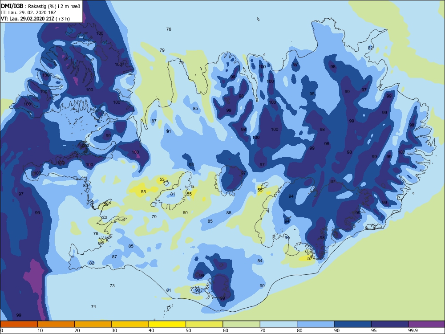This screenshot has height=334, width=445.
Task: Click the dark navy 95–99.9 legend swatch
Action: click(x=390, y=324)
